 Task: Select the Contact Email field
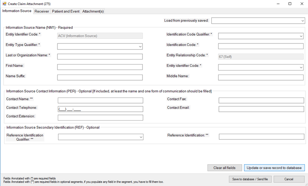click(x=261, y=109)
